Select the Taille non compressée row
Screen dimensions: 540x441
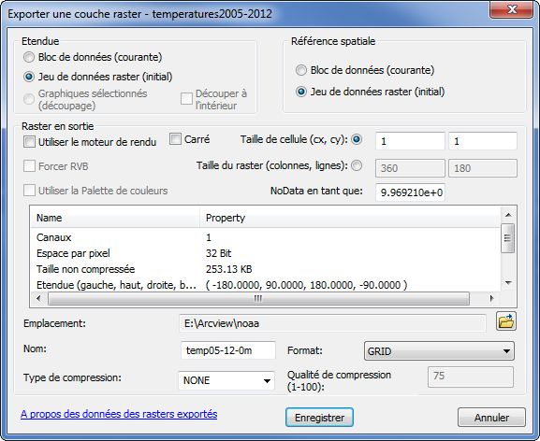[x=266, y=269]
